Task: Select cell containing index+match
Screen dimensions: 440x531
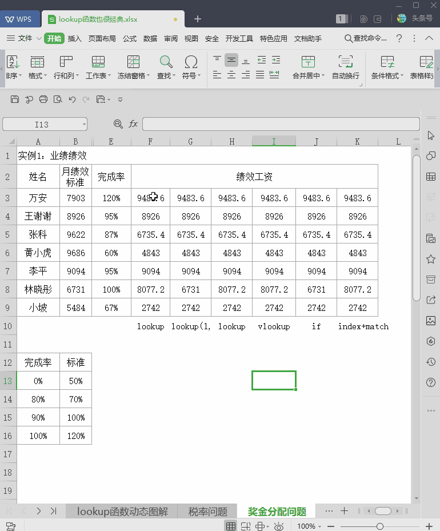Action: pyautogui.click(x=357, y=326)
